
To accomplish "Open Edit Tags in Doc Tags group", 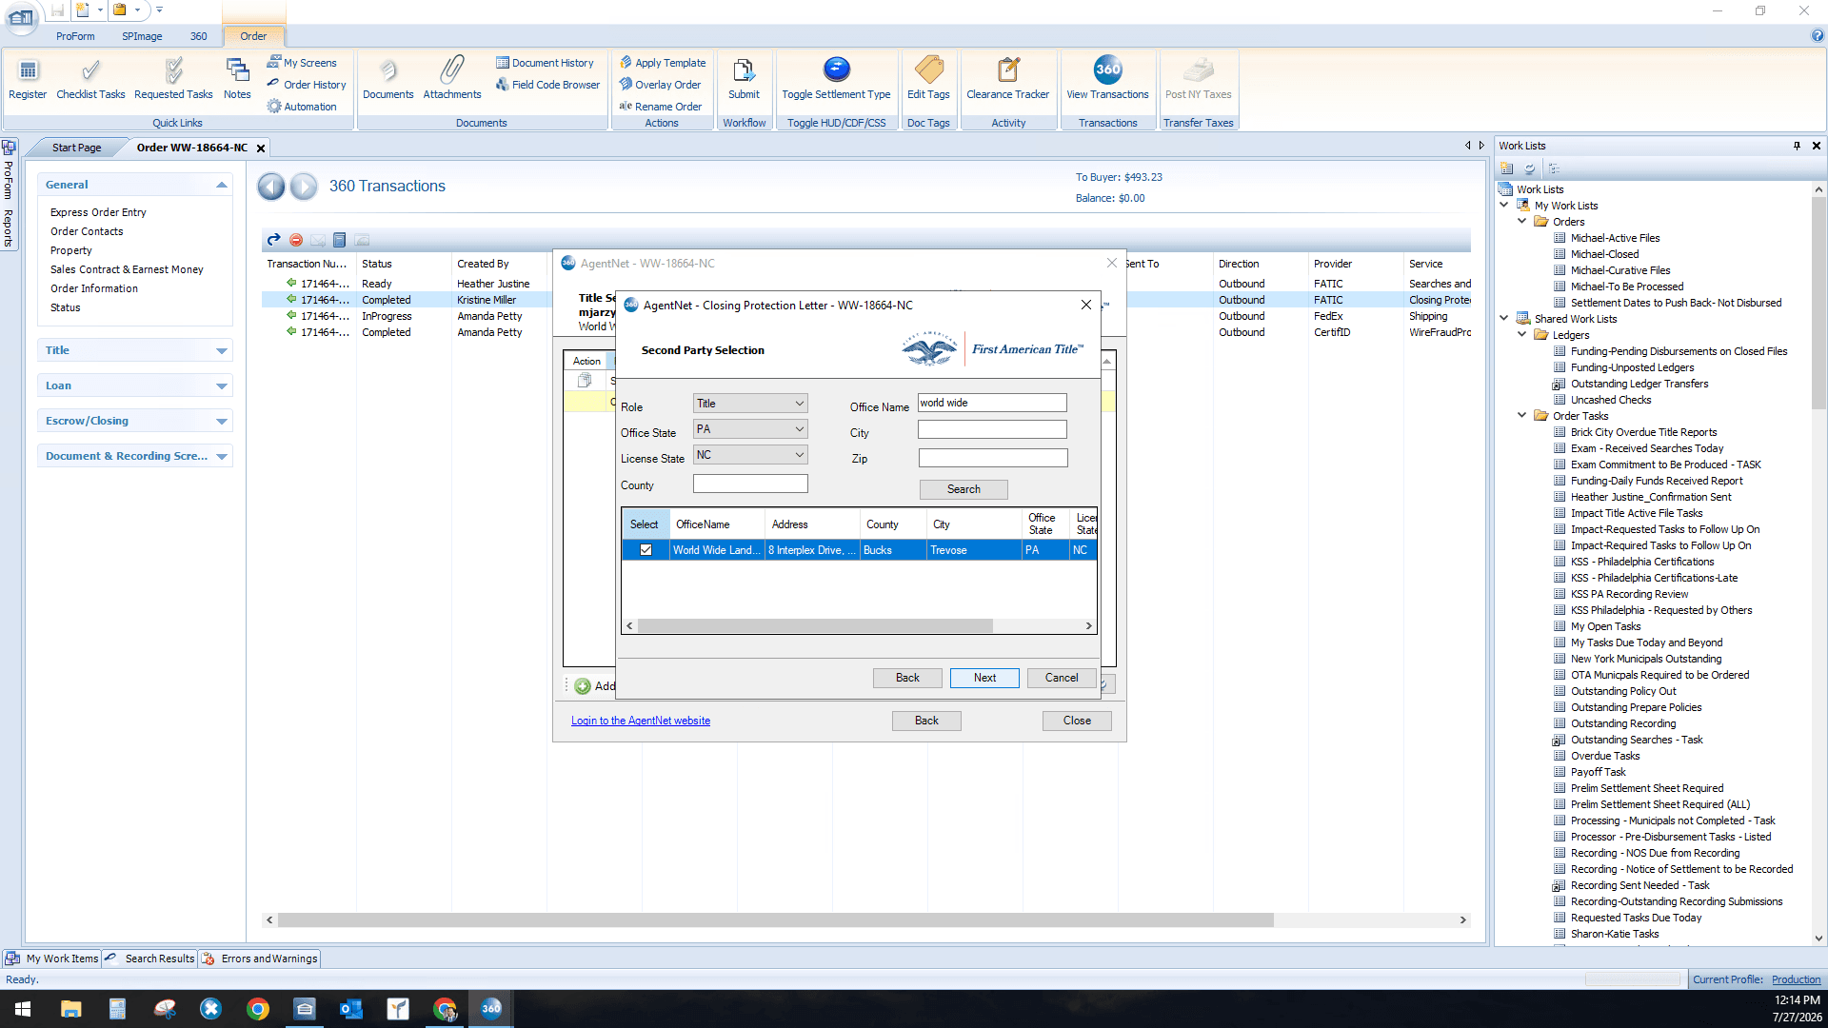I will pyautogui.click(x=928, y=78).
